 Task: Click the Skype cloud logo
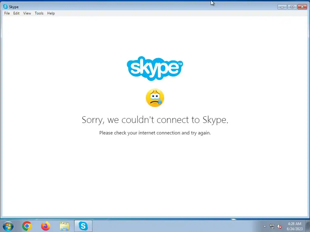(x=155, y=68)
